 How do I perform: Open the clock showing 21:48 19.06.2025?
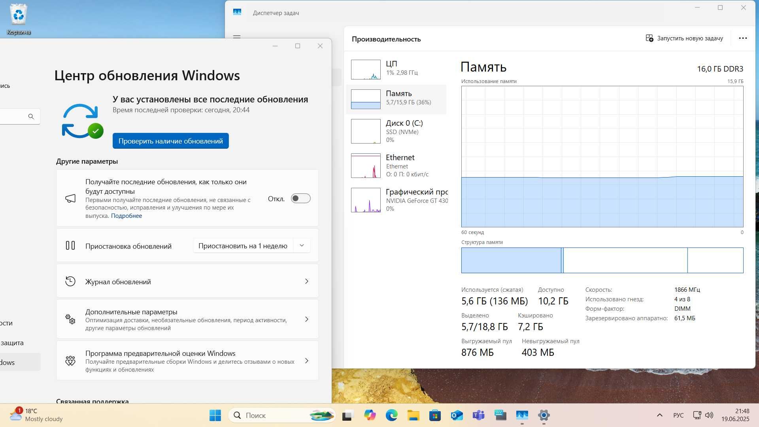[735, 415]
